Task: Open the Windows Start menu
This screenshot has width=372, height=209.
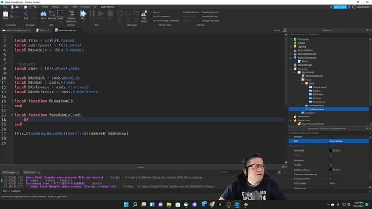Action: tap(127, 204)
